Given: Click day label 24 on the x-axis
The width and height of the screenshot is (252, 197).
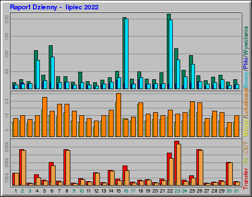Looking at the screenshot, I should tap(185, 191).
